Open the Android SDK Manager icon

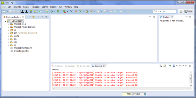(31, 11)
